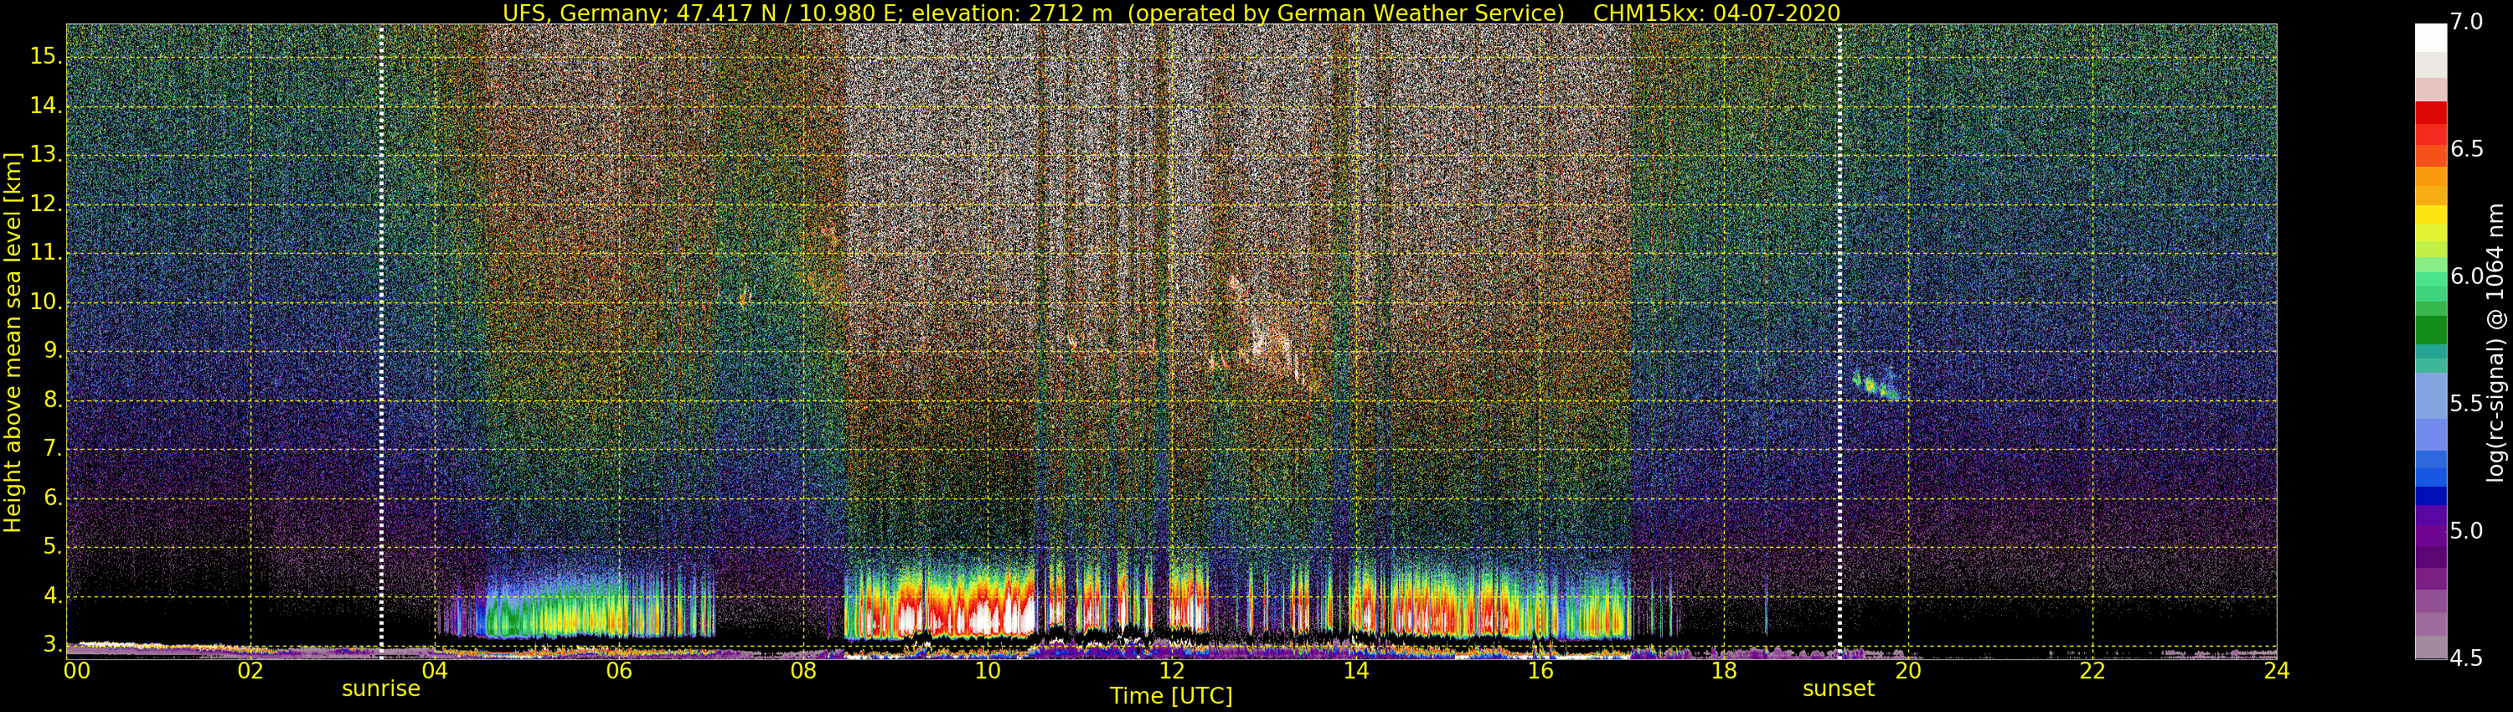Click height axis tick label '13.'

pyautogui.click(x=46, y=155)
